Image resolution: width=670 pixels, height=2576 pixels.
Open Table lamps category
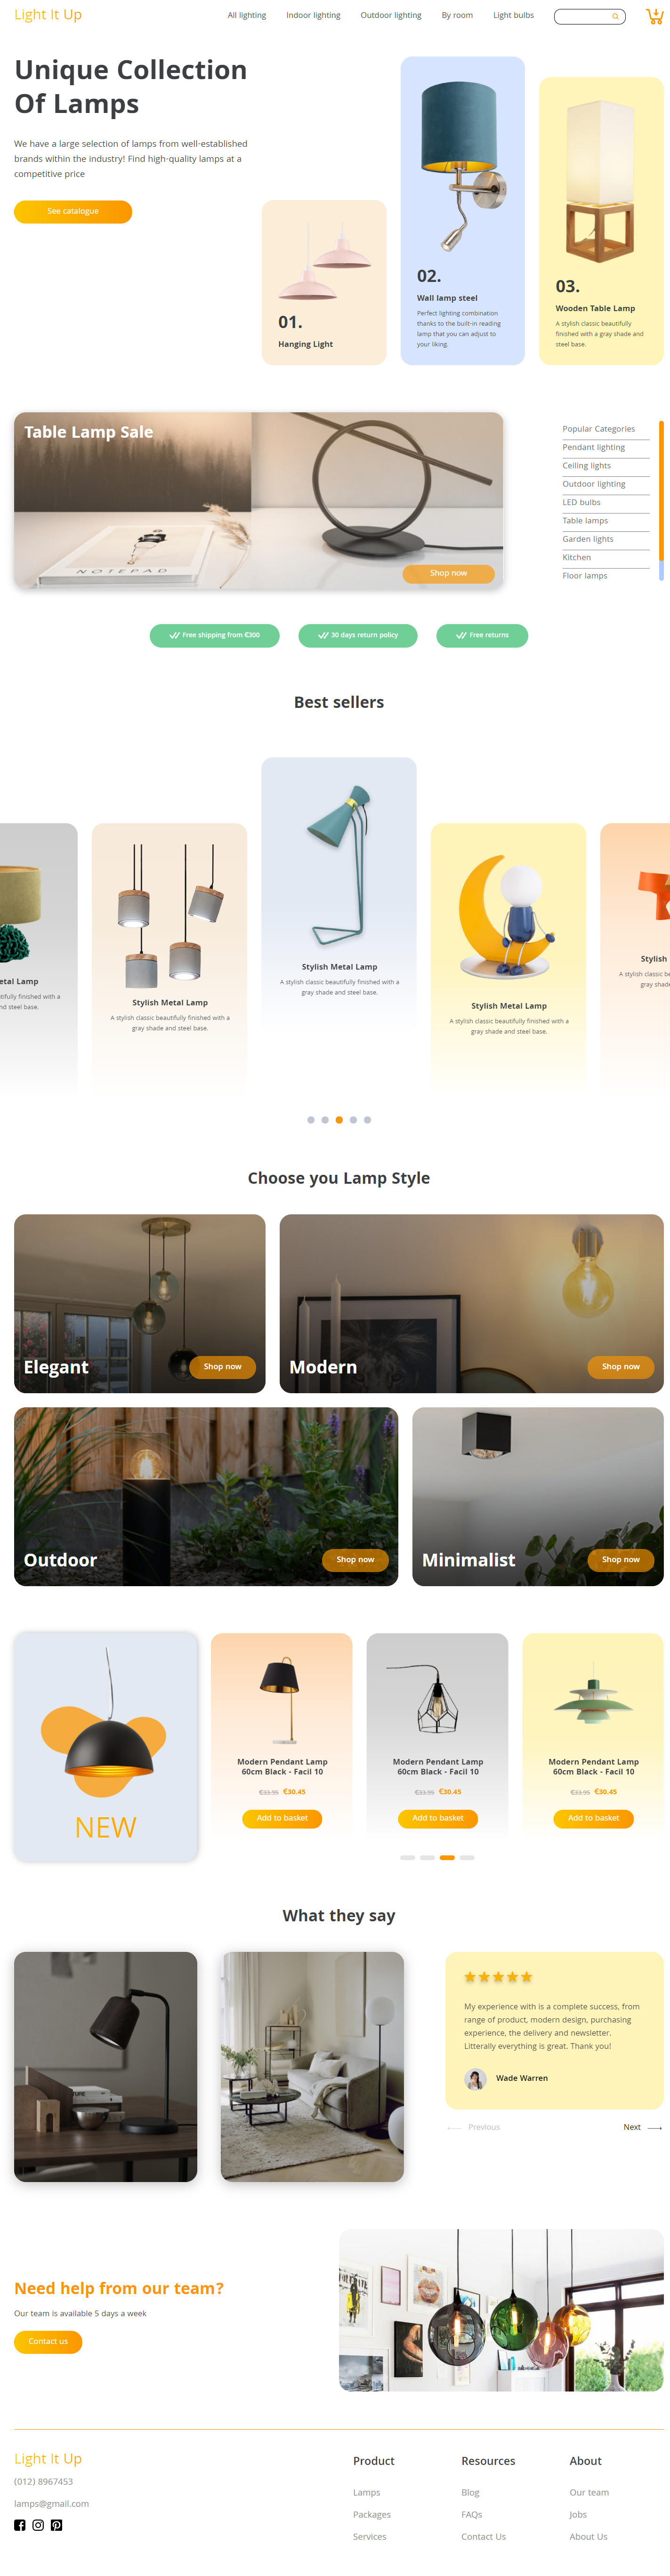(585, 521)
